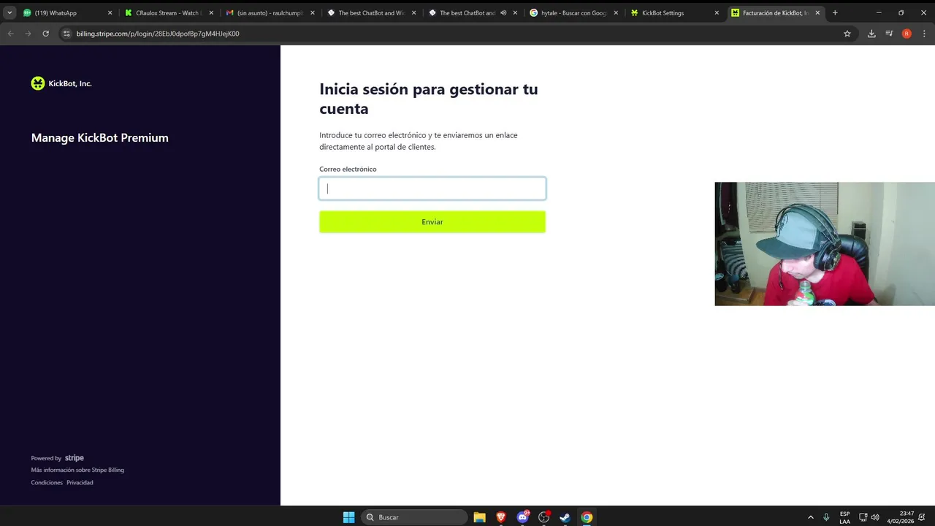Close the hytale Google search tab
Viewport: 935px width, 526px height.
click(x=615, y=12)
